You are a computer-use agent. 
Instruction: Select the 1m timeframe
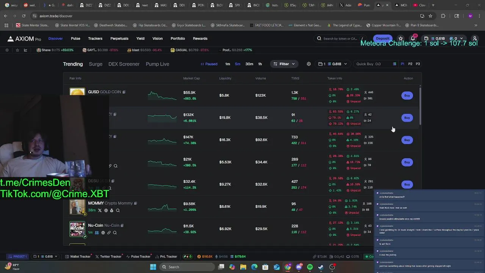(228, 64)
